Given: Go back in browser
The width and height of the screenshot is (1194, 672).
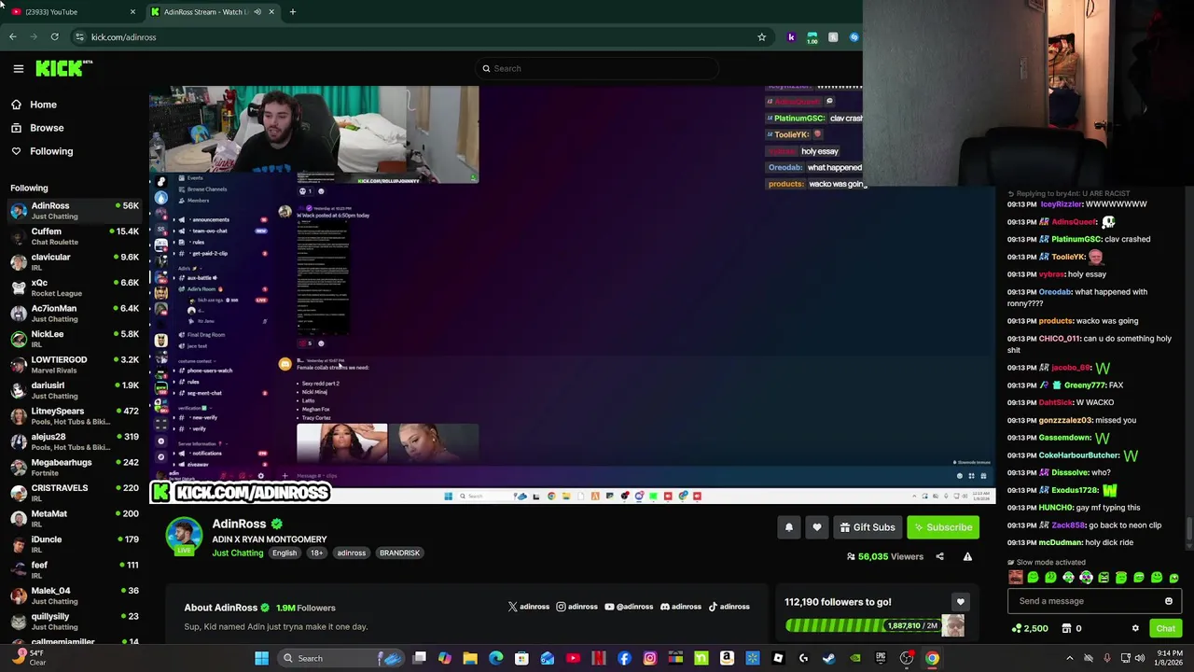Looking at the screenshot, I should [x=13, y=37].
